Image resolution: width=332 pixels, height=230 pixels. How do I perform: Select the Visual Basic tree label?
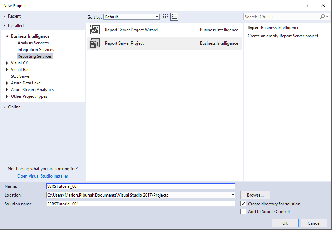pos(21,70)
